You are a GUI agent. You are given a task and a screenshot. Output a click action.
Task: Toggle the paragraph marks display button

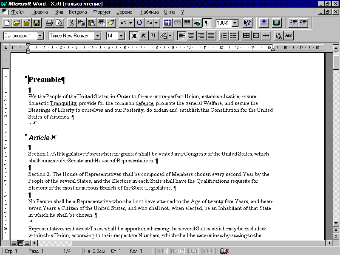pos(207,23)
